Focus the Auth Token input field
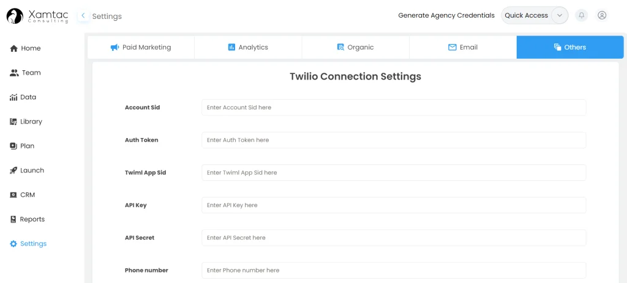The height and width of the screenshot is (283, 627). tap(394, 140)
